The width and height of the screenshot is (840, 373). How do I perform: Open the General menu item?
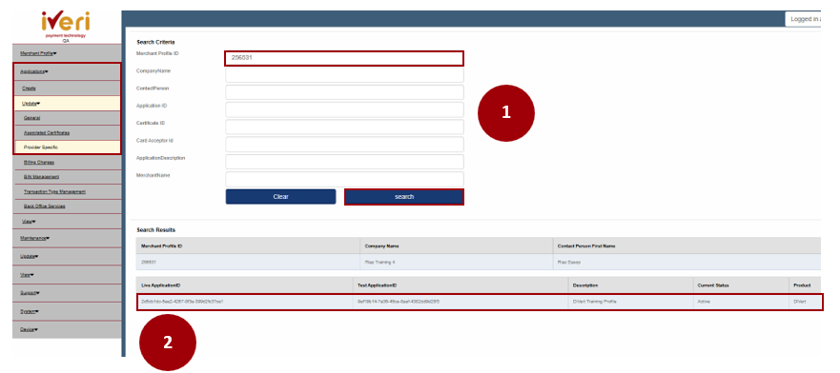pyautogui.click(x=32, y=118)
